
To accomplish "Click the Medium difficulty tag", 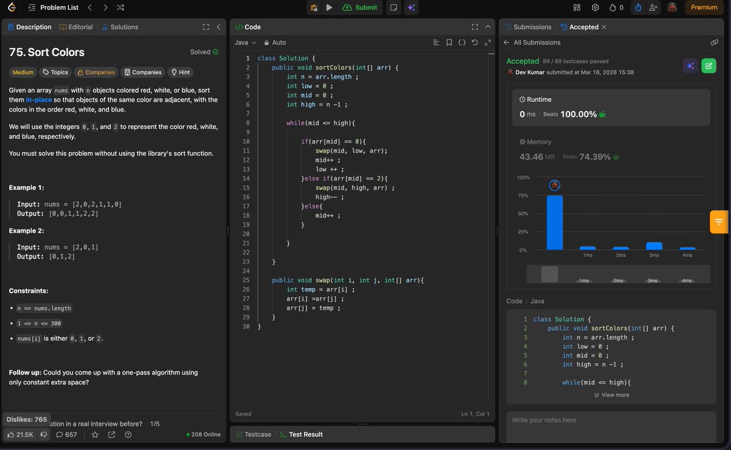I will coord(23,72).
